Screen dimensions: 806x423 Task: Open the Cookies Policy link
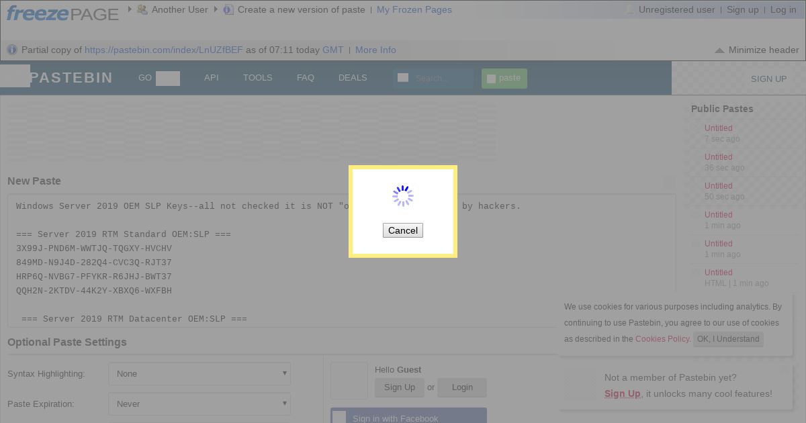pyautogui.click(x=662, y=339)
